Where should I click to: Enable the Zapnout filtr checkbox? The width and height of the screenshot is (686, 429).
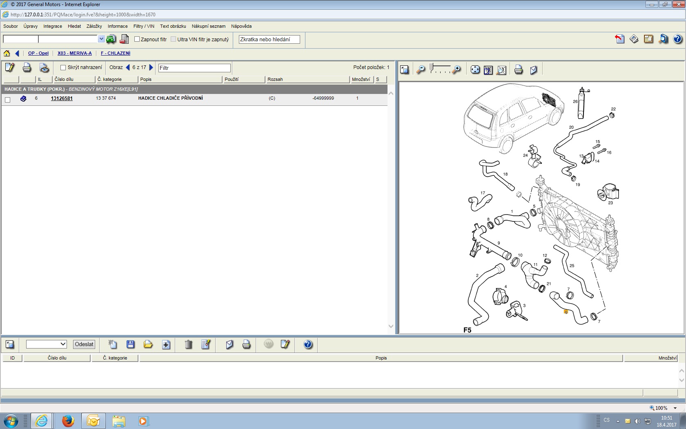click(x=137, y=39)
